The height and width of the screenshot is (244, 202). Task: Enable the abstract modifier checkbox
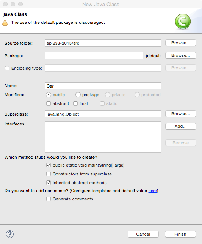point(49,103)
